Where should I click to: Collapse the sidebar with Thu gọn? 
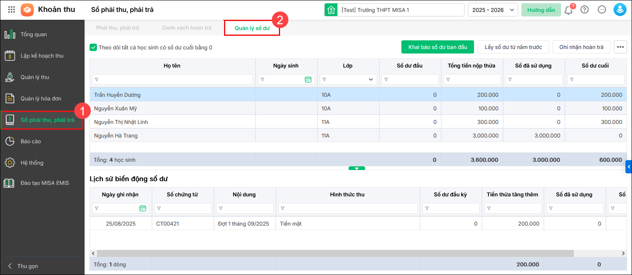(23, 266)
